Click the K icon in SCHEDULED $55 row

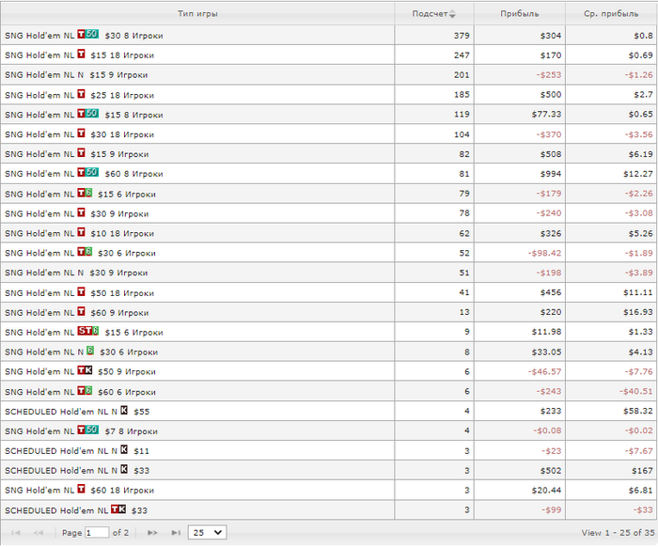[x=124, y=410]
